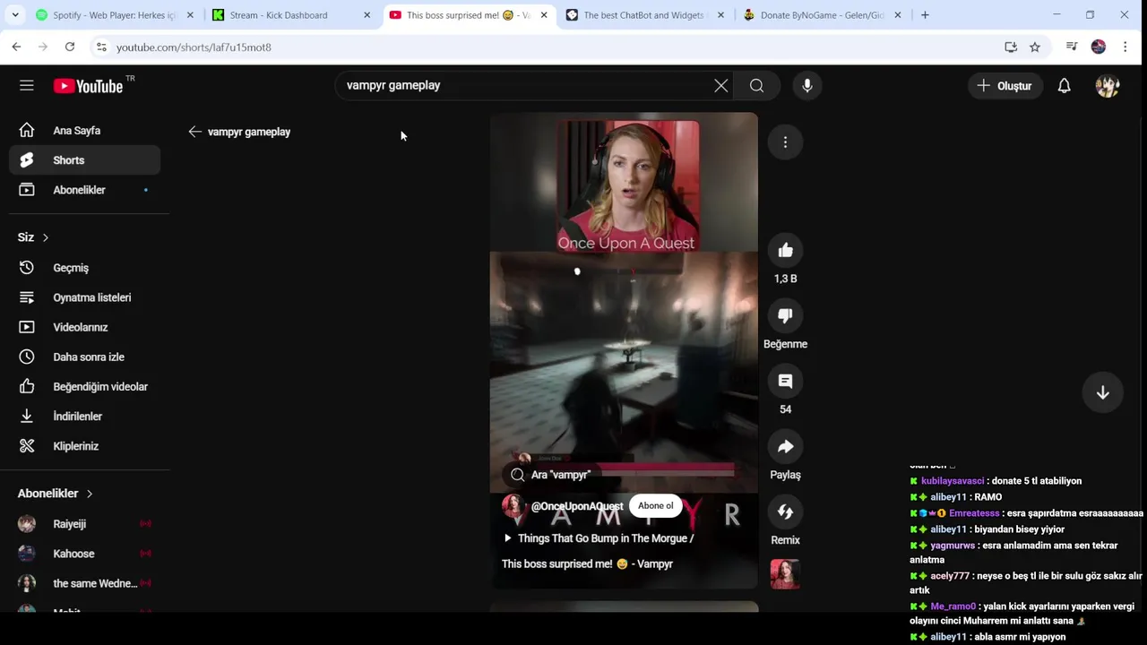Open the same Wedne... channel
Screen dimensions: 1147x645
point(85,583)
